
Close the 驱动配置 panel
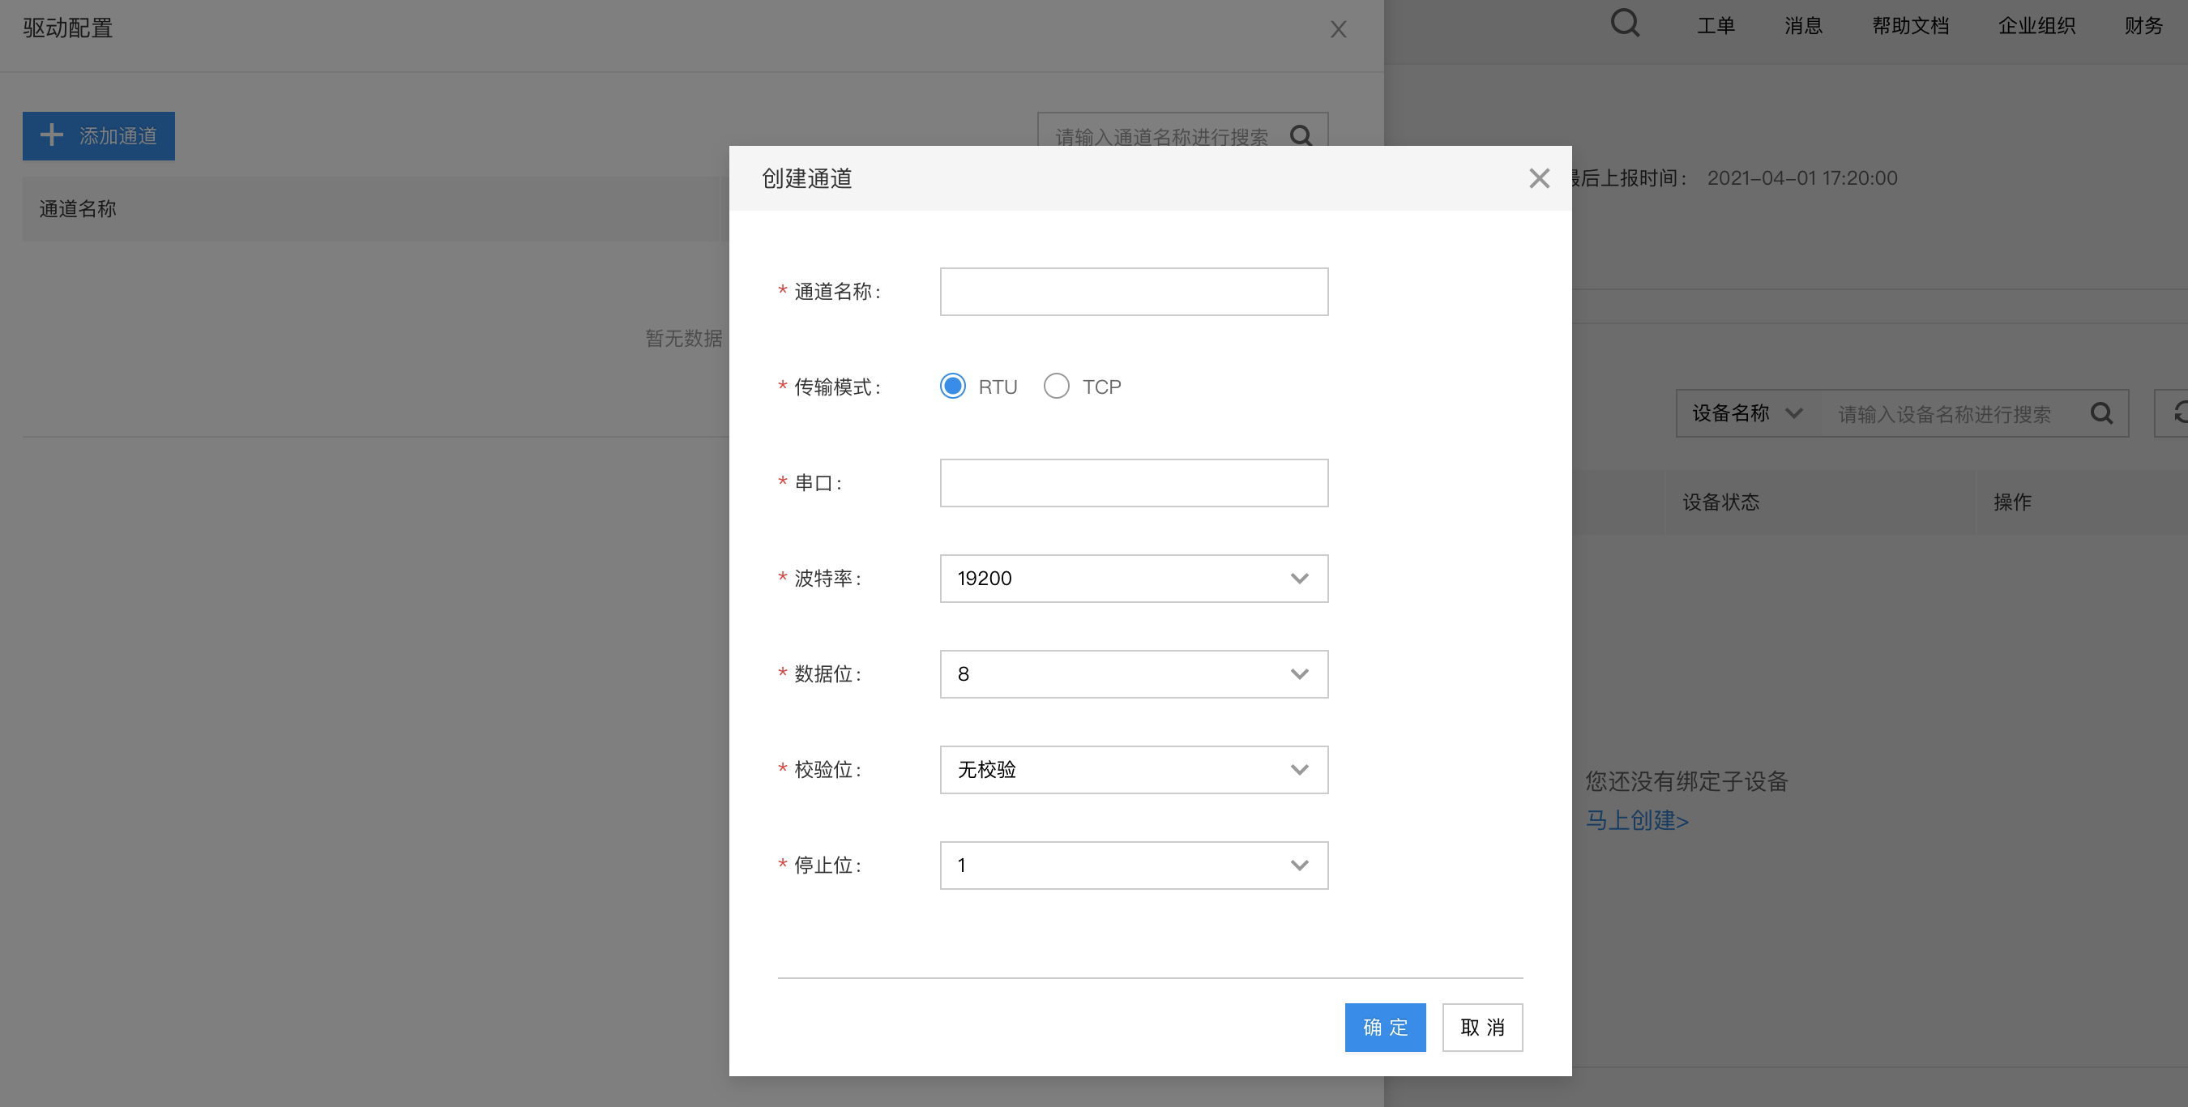pos(1339,30)
